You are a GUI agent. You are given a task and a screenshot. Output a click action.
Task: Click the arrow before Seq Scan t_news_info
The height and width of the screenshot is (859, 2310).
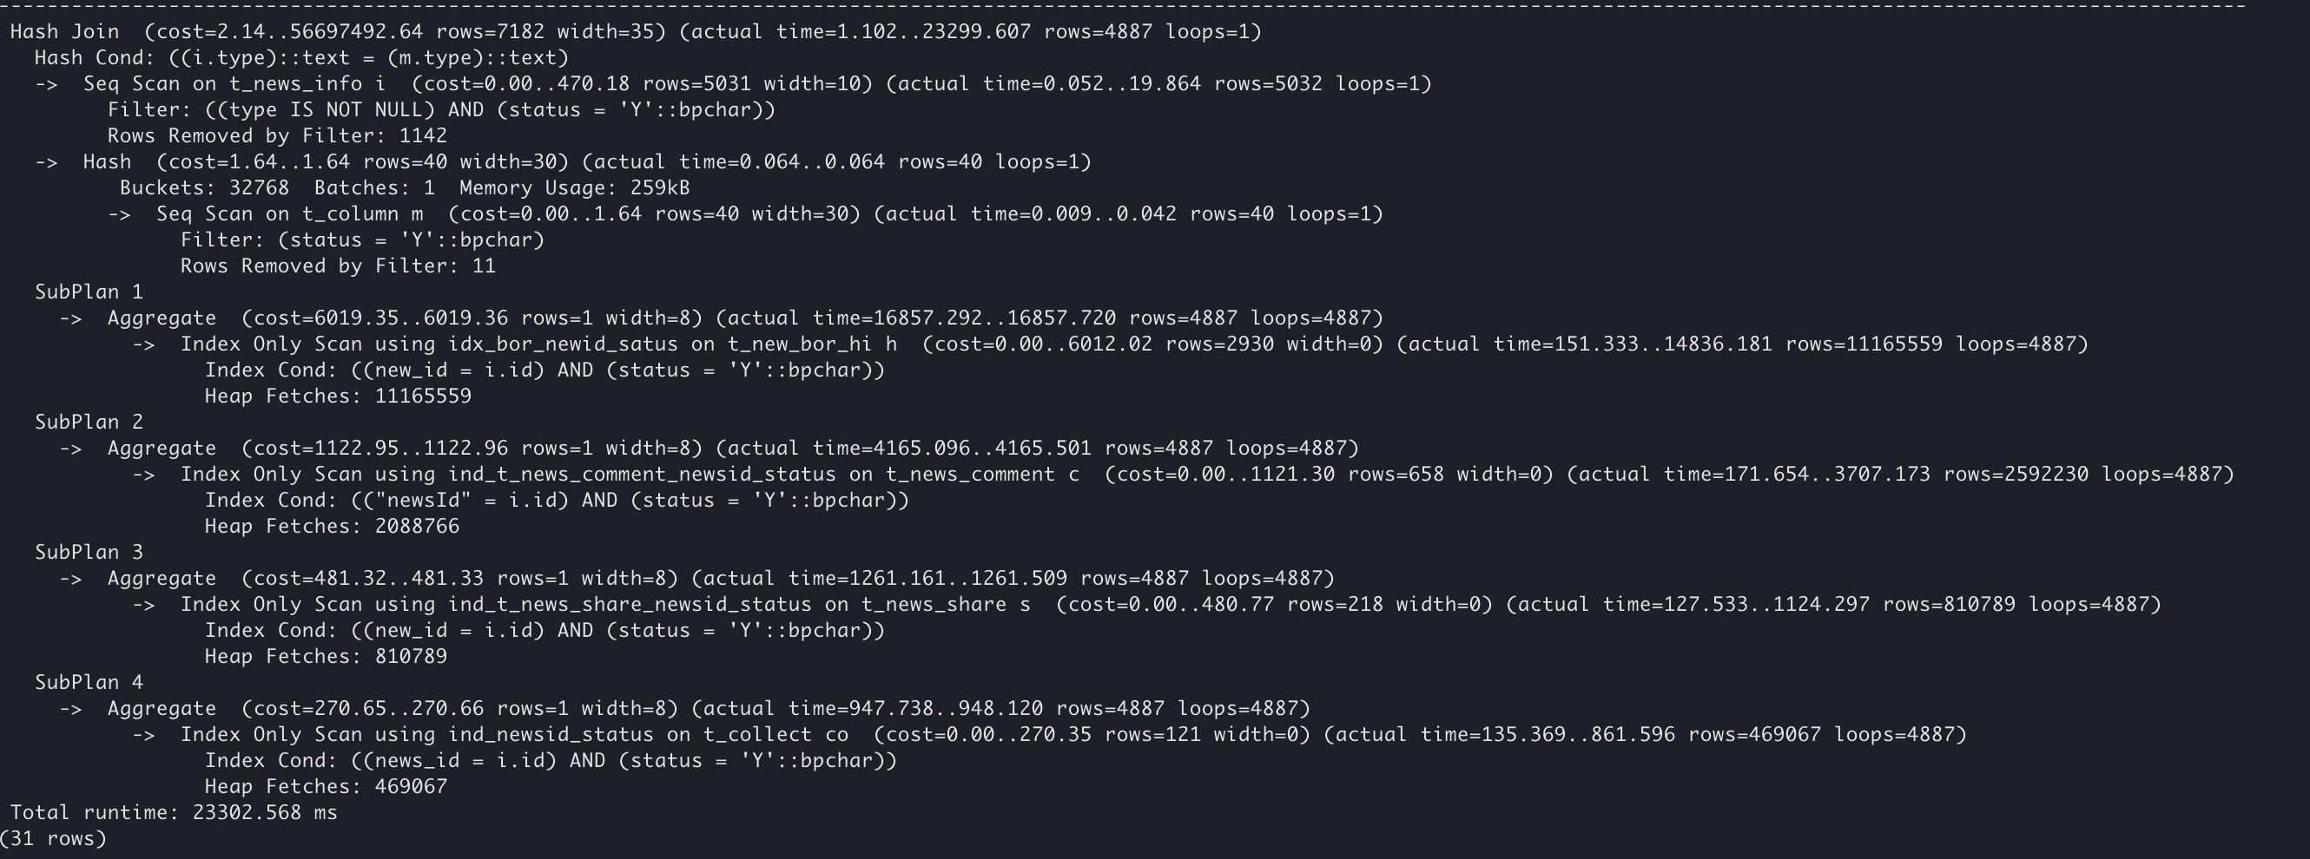tap(47, 84)
